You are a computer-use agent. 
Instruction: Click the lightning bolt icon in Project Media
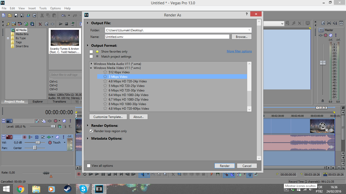(x=8, y=24)
